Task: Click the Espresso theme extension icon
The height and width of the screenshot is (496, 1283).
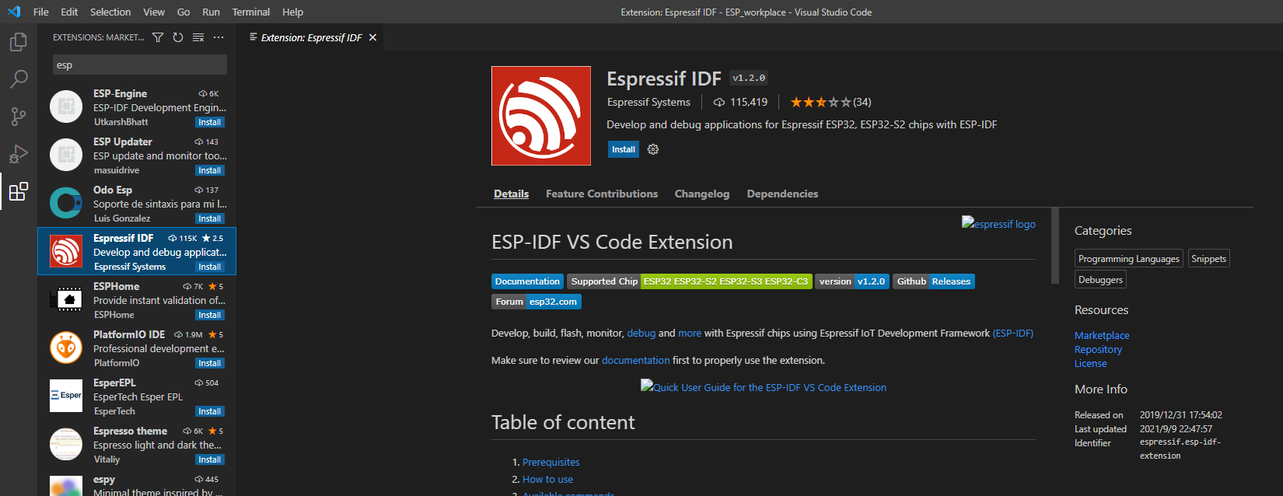Action: [66, 444]
